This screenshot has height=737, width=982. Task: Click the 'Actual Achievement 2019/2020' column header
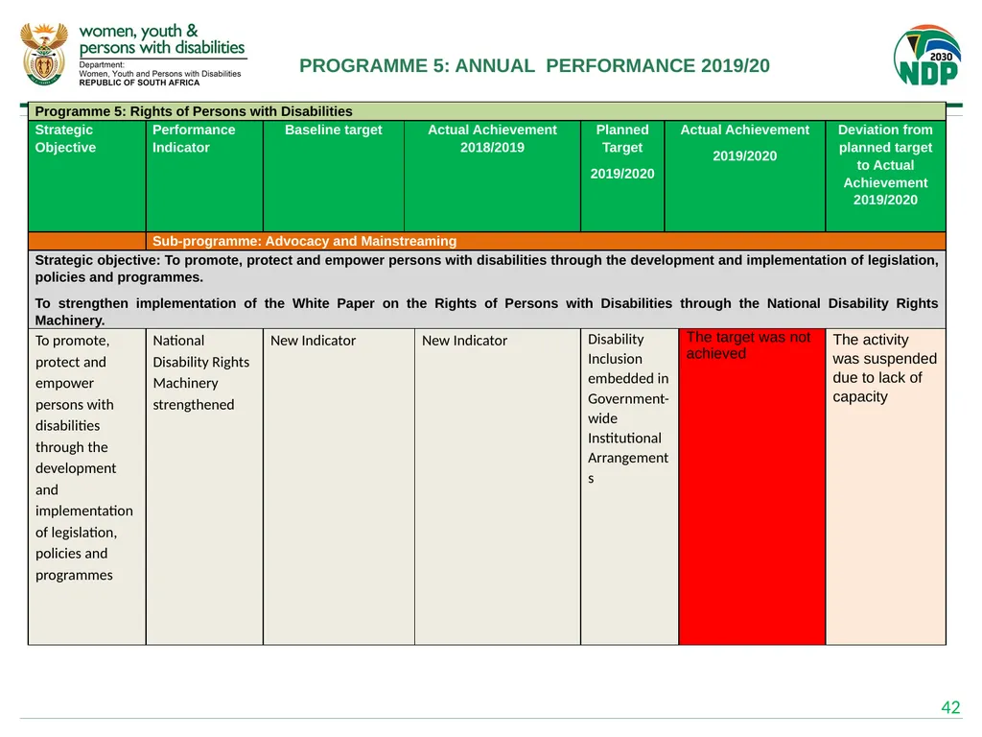[x=744, y=177]
